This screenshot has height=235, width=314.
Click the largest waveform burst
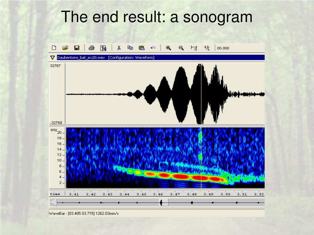[200, 94]
